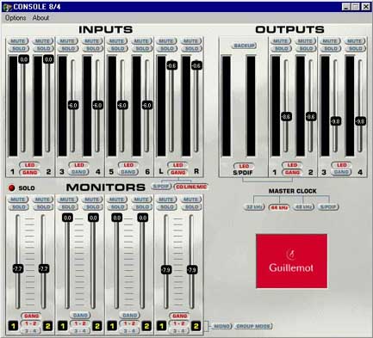Select 32 kHz master clock
The height and width of the screenshot is (338, 373).
254,207
